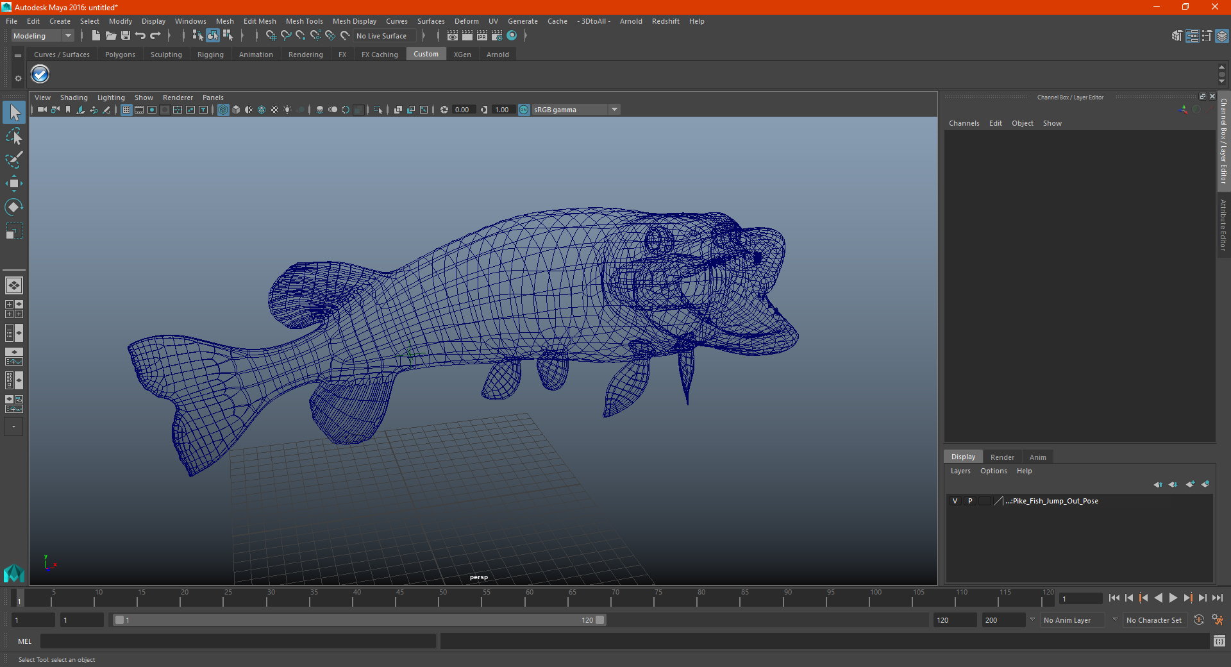
Task: Click the viewport gamma value field 1.00
Action: click(503, 110)
